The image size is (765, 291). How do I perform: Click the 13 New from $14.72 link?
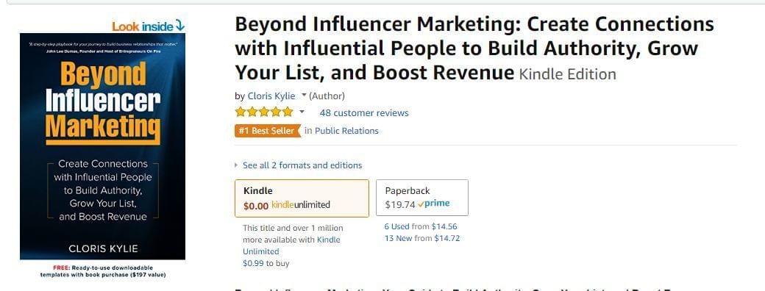[422, 238]
